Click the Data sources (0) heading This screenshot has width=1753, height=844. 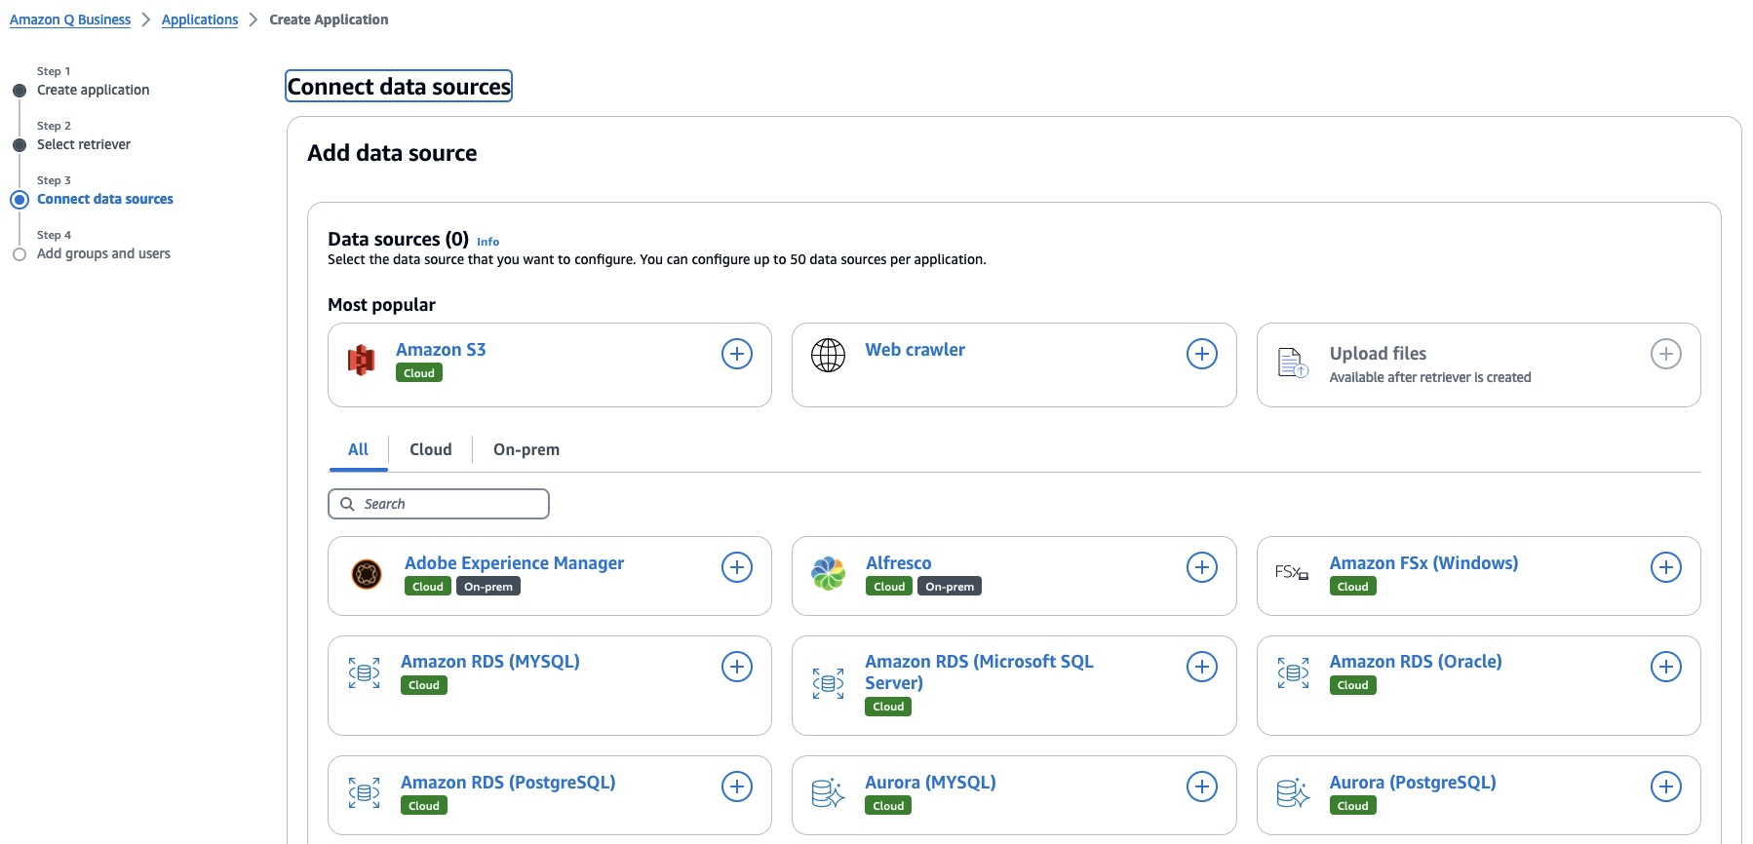[x=399, y=239]
